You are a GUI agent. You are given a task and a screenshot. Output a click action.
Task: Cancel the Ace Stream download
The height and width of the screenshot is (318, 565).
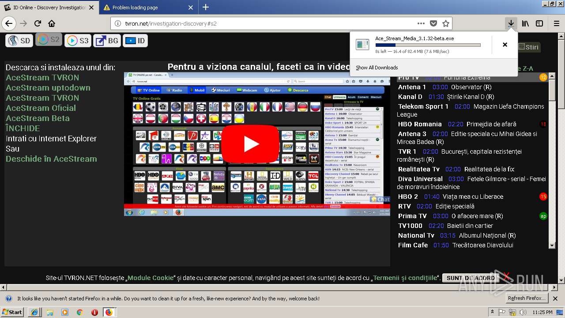point(505,45)
